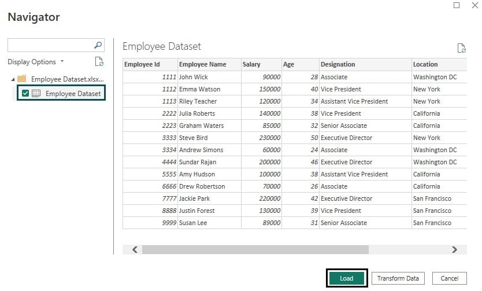Click the Employee Id column header
The height and width of the screenshot is (291, 482).
(150, 64)
